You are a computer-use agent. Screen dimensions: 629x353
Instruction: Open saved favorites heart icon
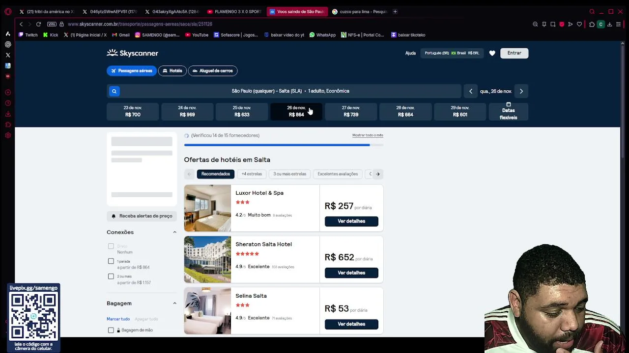click(492, 53)
